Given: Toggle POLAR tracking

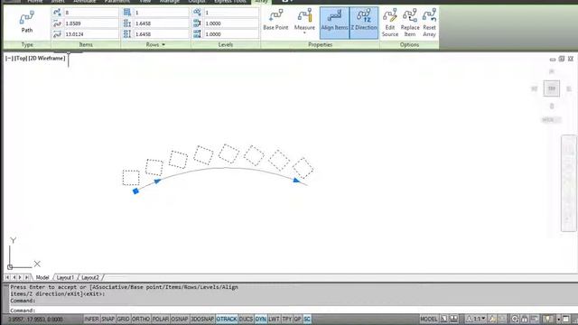Looking at the screenshot, I should 161,319.
